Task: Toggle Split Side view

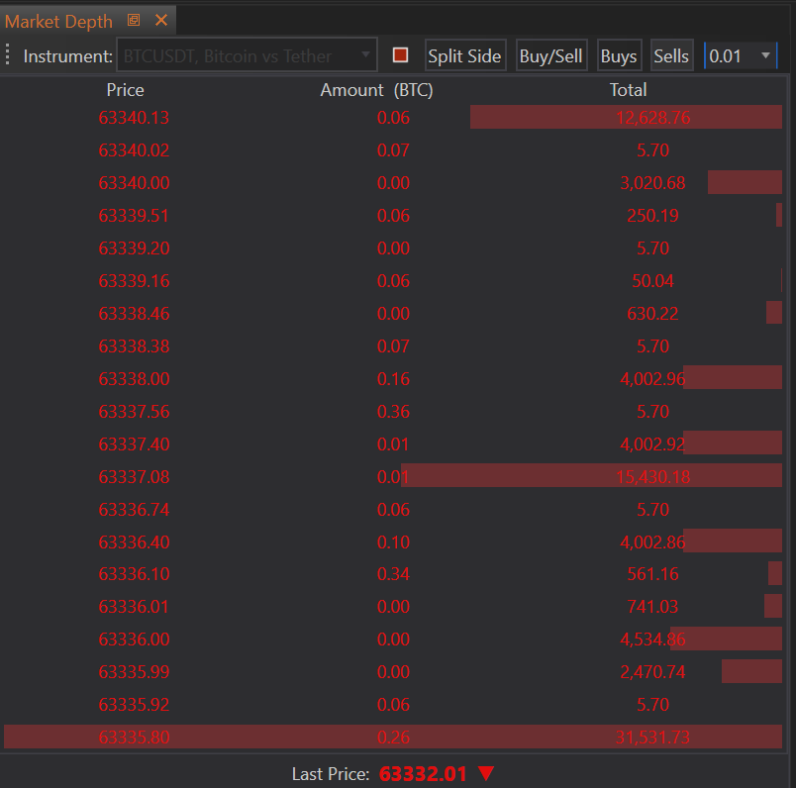Action: click(x=464, y=55)
